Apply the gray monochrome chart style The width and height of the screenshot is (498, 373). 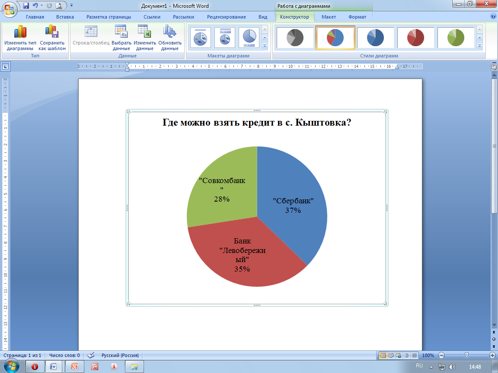(x=295, y=38)
